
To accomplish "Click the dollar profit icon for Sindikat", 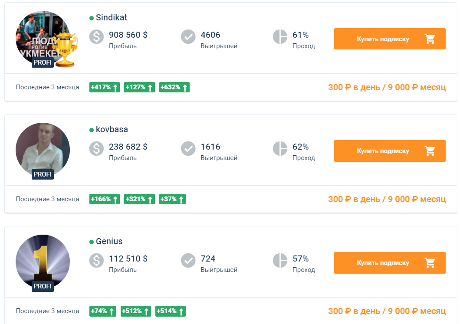I will (x=97, y=37).
